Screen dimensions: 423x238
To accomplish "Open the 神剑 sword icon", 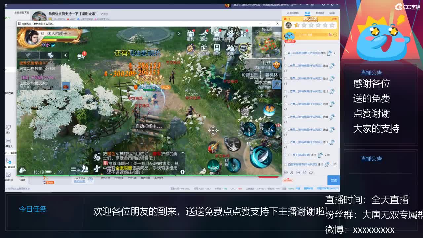I will point(190,50).
